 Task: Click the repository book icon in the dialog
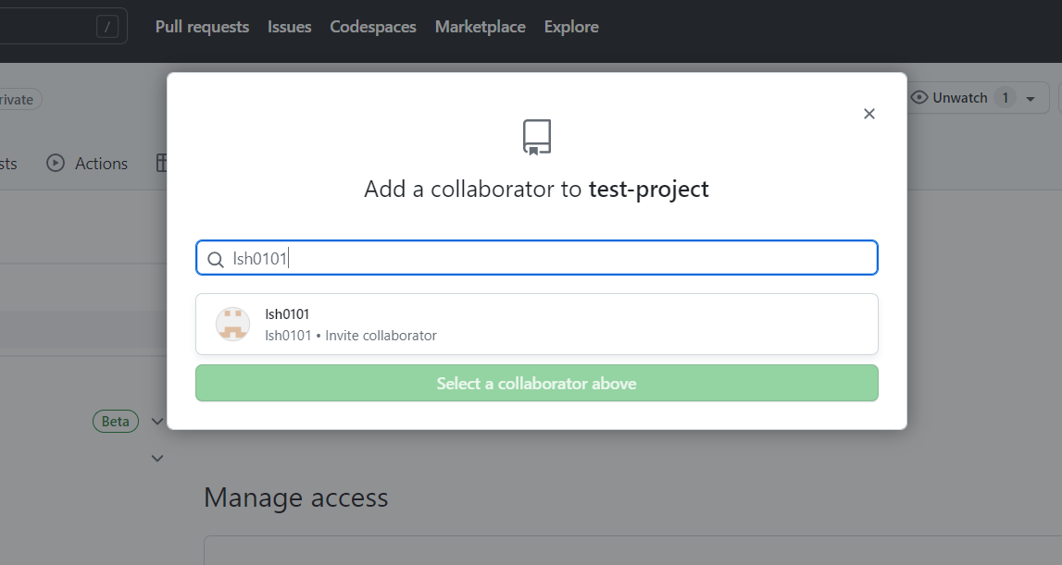click(x=537, y=138)
